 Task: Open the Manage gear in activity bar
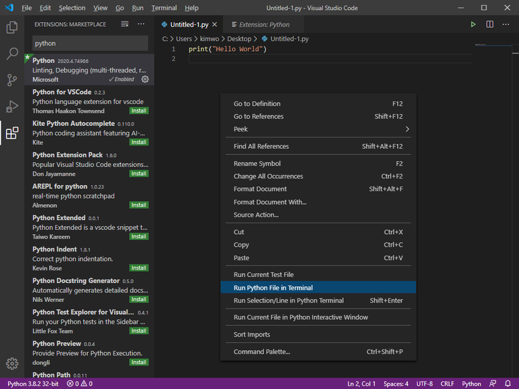[x=12, y=364]
